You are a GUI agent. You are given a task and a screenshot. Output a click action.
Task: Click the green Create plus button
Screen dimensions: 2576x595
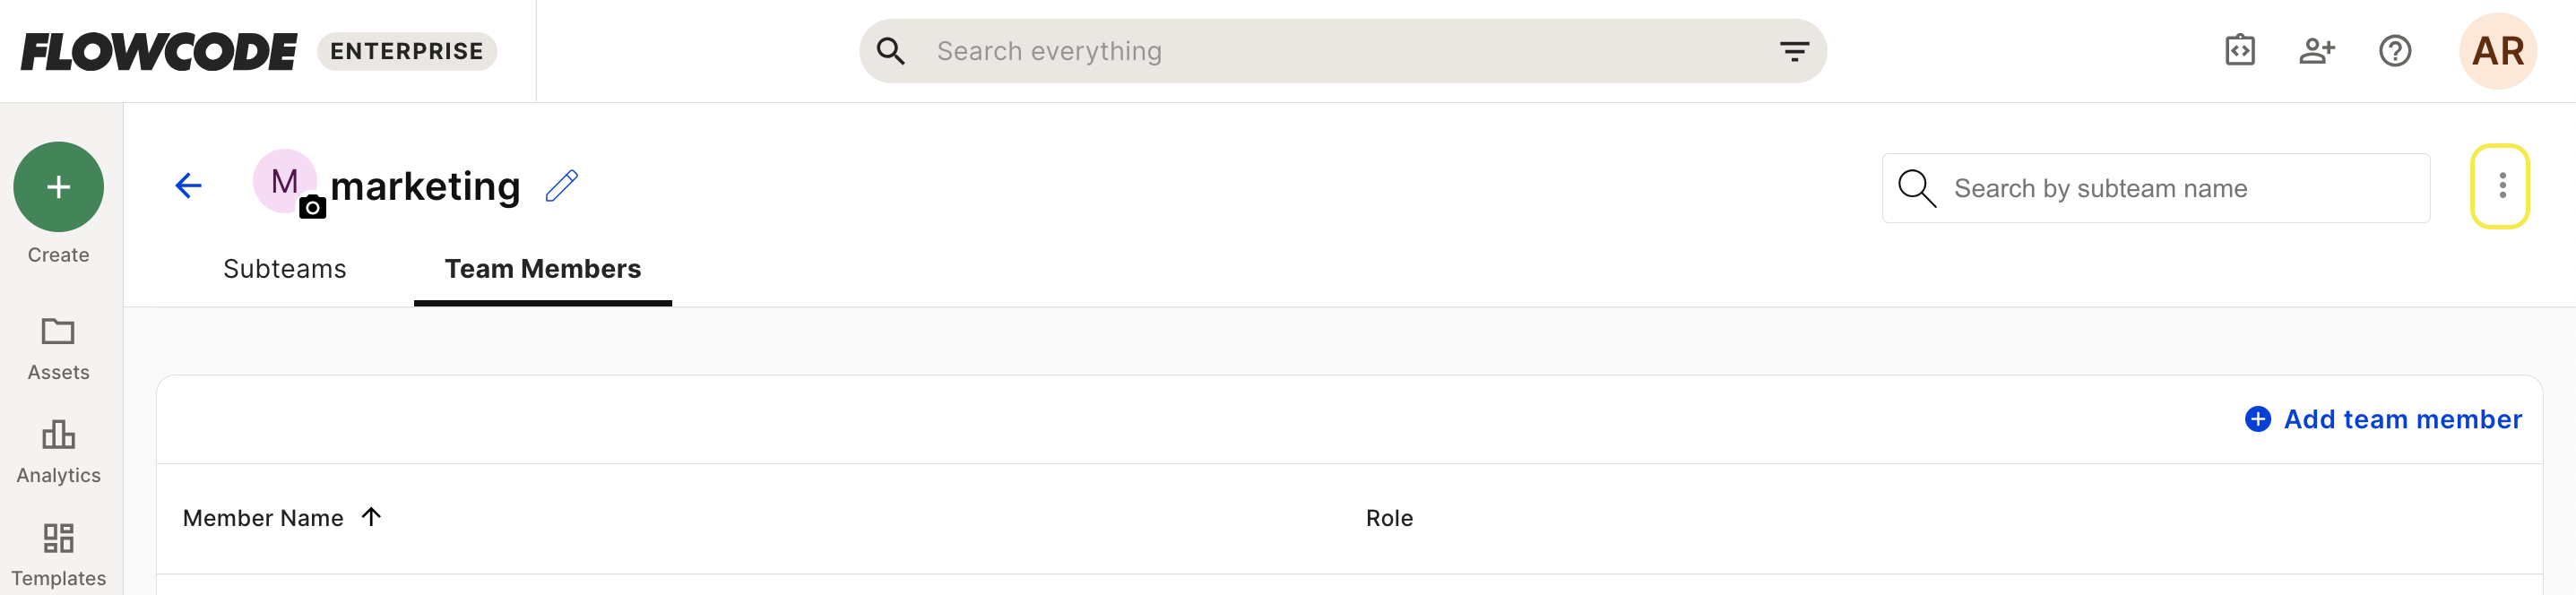58,187
